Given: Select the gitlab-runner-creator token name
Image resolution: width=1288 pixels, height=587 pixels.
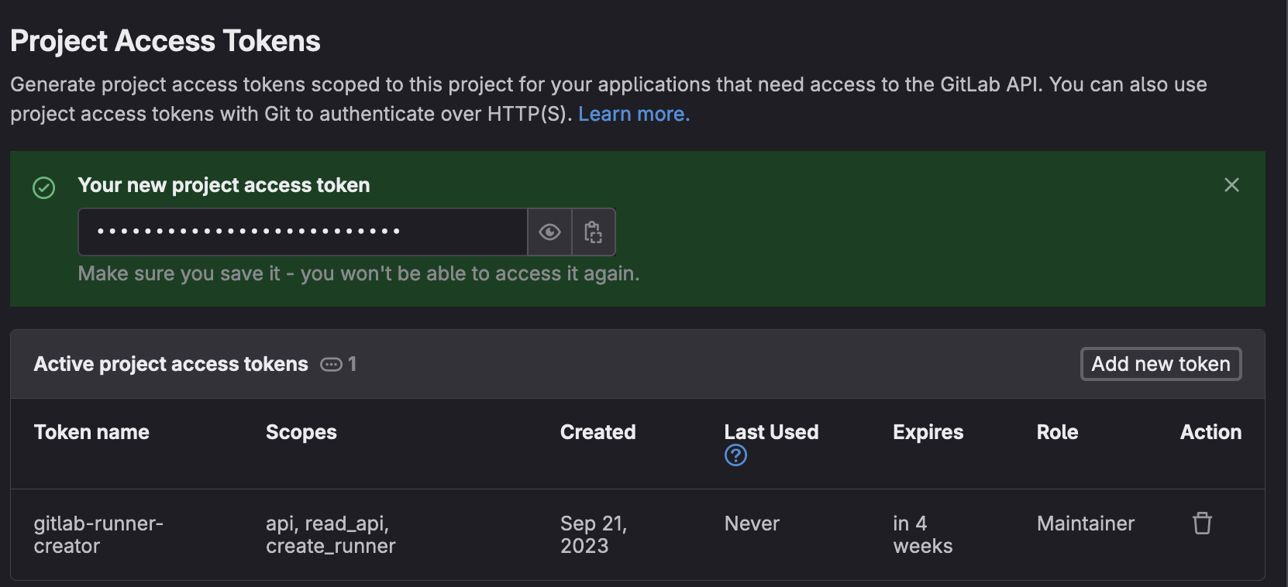Looking at the screenshot, I should (98, 534).
